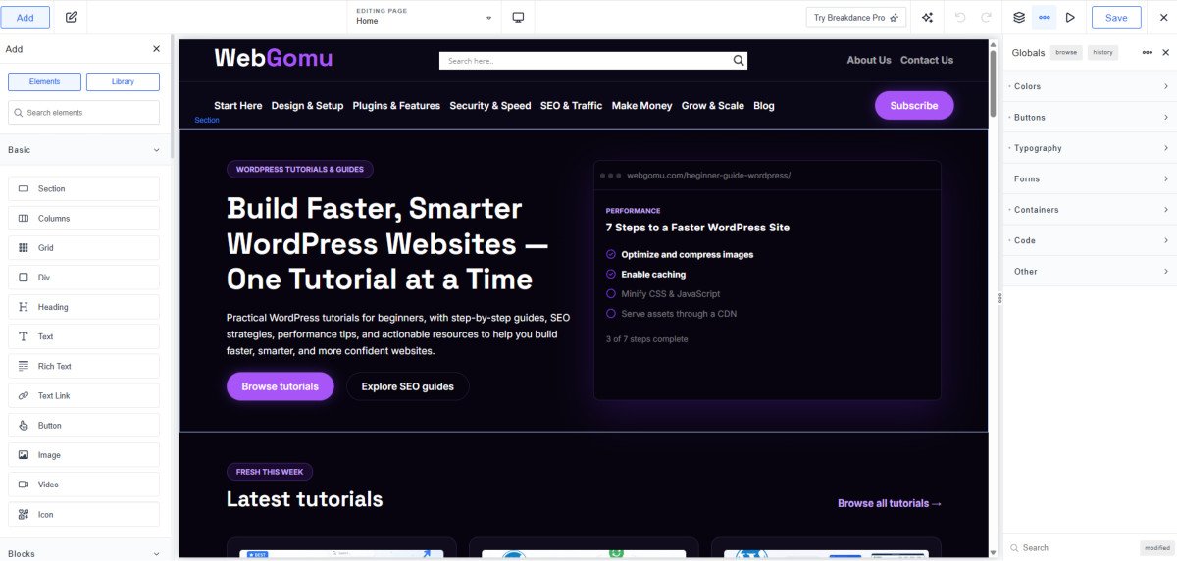The height and width of the screenshot is (561, 1177).
Task: Expand the Forms global settings
Action: click(1089, 178)
